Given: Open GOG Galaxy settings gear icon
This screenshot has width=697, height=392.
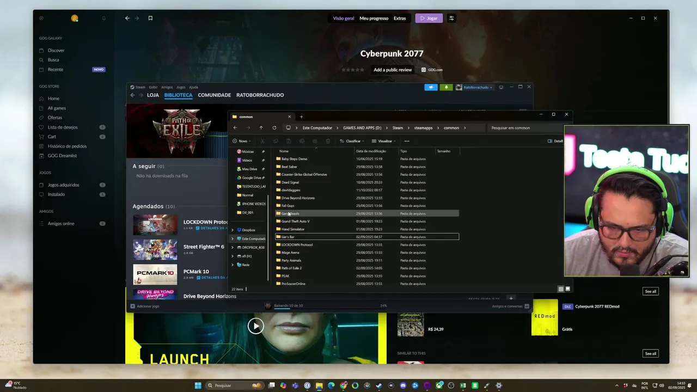Looking at the screenshot, I should (41, 18).
